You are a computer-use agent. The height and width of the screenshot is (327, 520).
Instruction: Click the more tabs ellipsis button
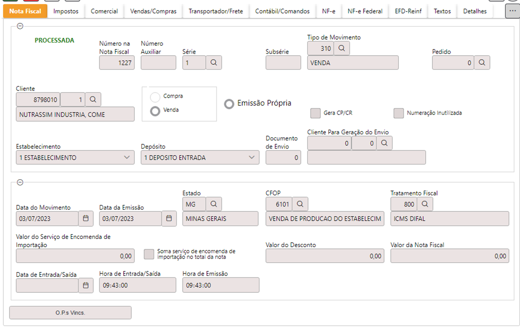tap(512, 11)
